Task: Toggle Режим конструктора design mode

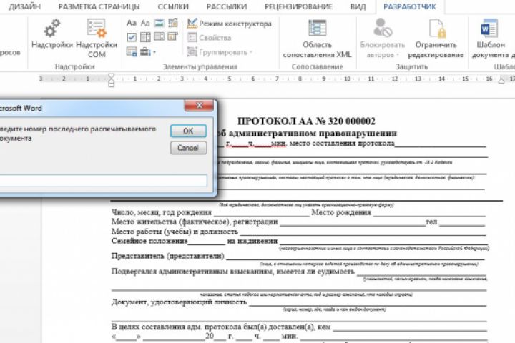Action: tap(230, 24)
